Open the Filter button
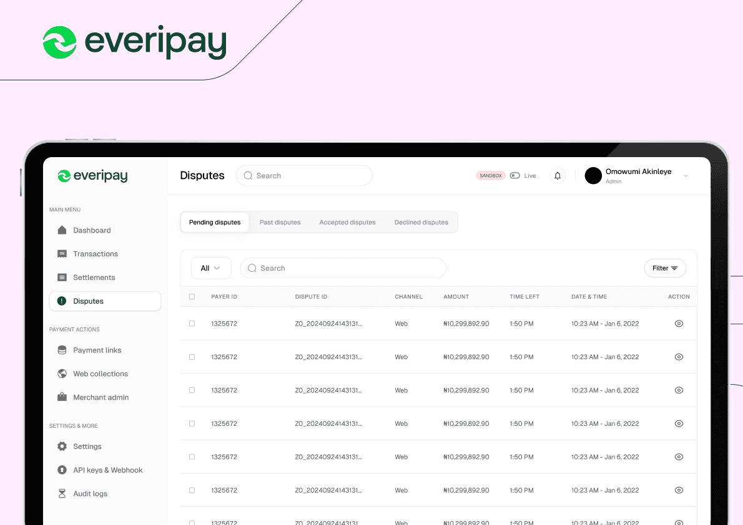 tap(665, 268)
